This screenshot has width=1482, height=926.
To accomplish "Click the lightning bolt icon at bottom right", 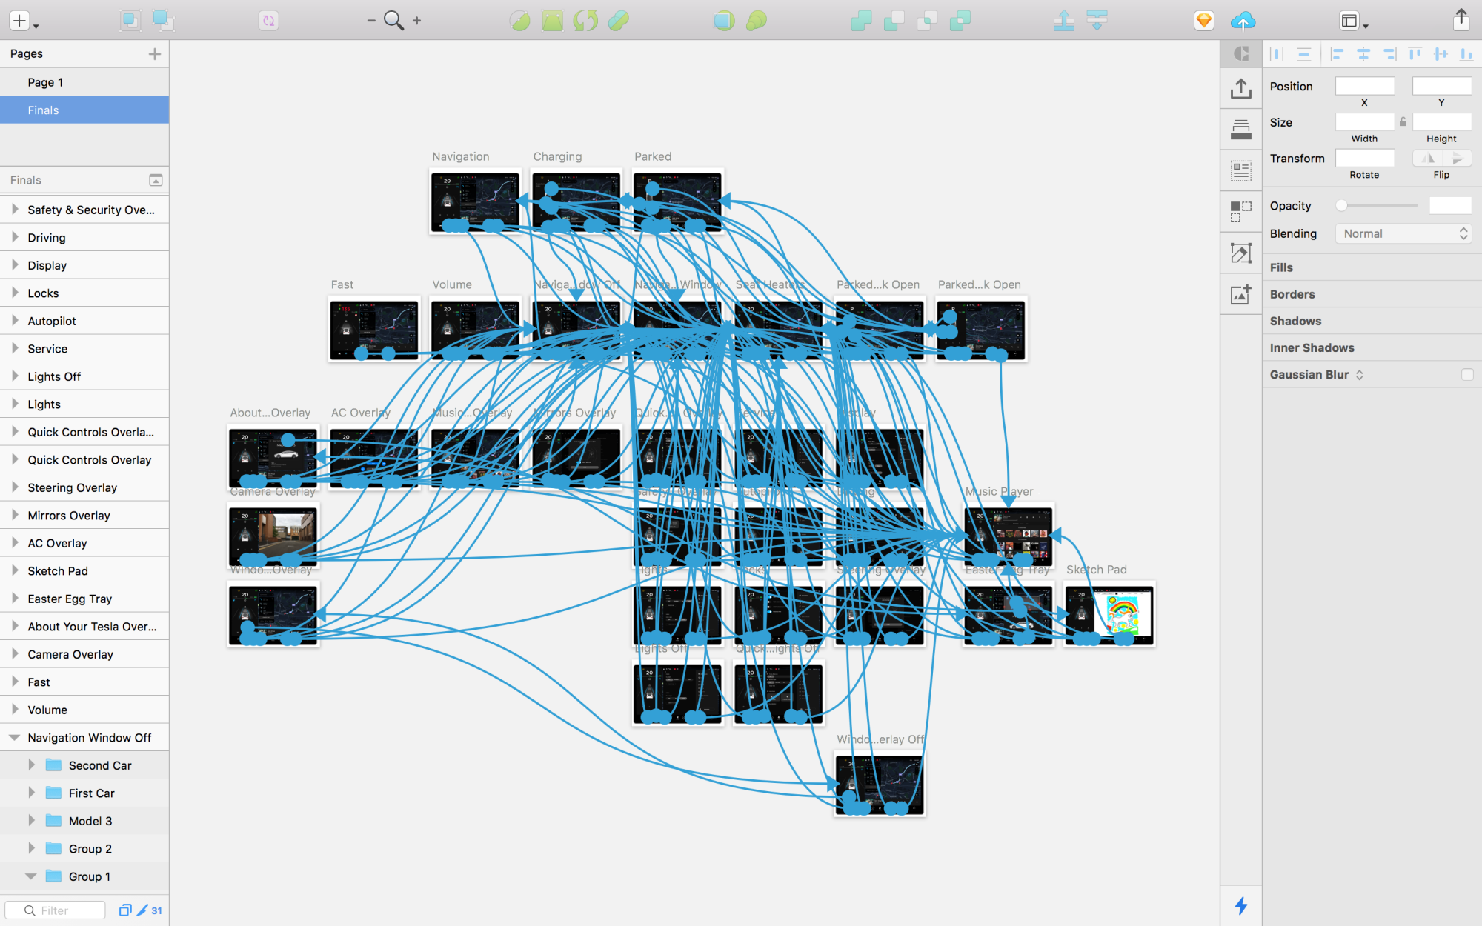I will 1241,905.
